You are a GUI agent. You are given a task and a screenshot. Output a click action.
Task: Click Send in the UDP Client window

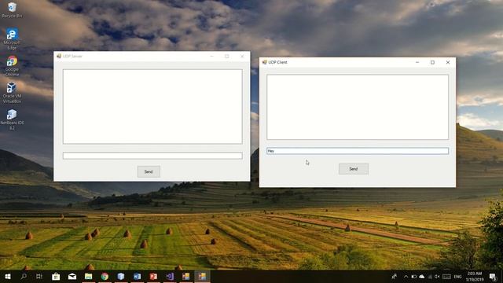click(x=353, y=169)
